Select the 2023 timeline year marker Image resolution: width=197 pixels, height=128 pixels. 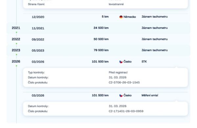[16, 50]
